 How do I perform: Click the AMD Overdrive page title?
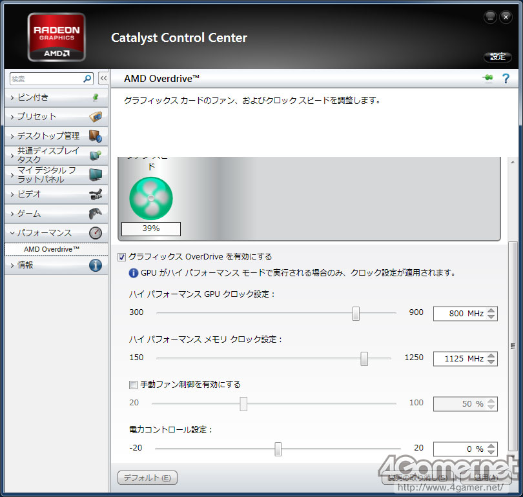pos(162,79)
